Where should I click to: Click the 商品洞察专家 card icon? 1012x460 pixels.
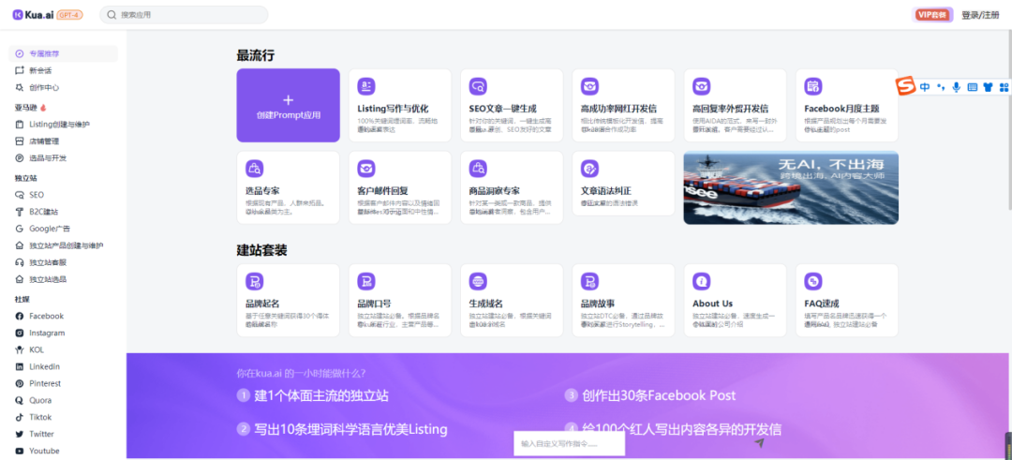click(478, 169)
